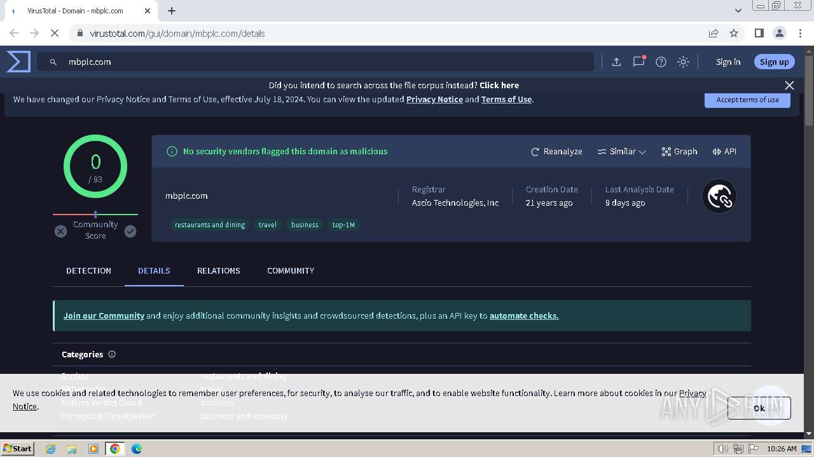This screenshot has height=457, width=814.
Task: Click Accept terms of use button
Action: (747, 100)
